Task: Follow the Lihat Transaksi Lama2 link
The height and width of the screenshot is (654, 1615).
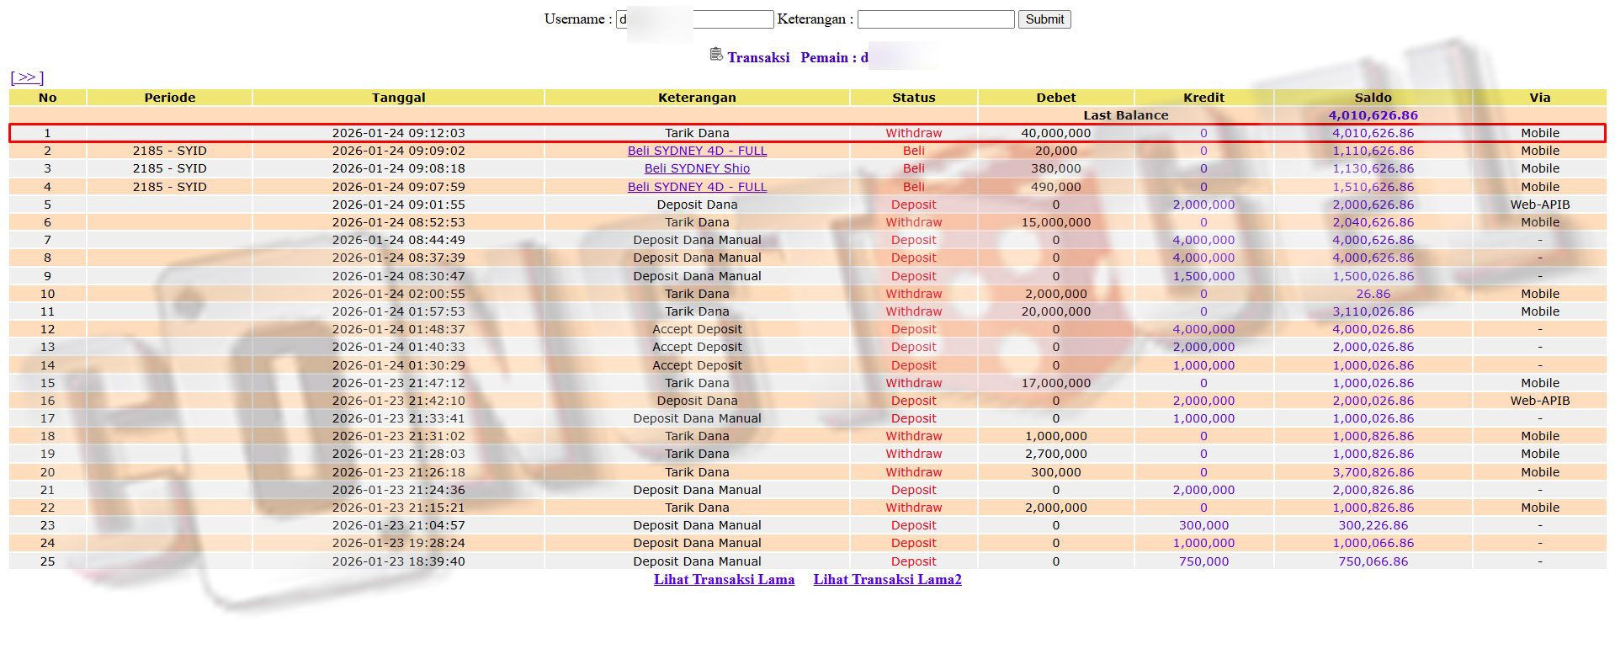Action: click(887, 579)
